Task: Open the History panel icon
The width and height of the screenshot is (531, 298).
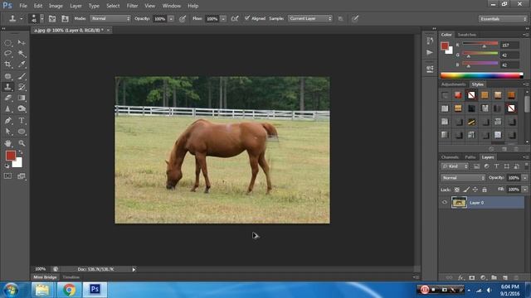Action: coord(430,41)
